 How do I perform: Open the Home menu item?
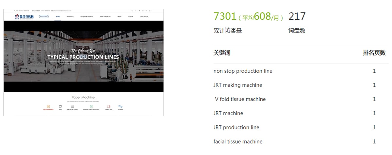(58, 16)
